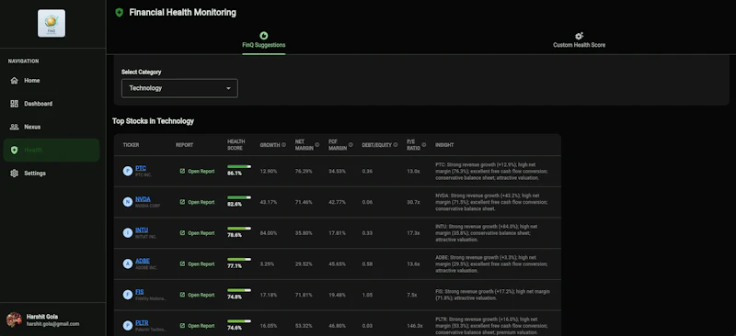Click the PTC round ticker badge
This screenshot has width=736, height=336.
(128, 171)
